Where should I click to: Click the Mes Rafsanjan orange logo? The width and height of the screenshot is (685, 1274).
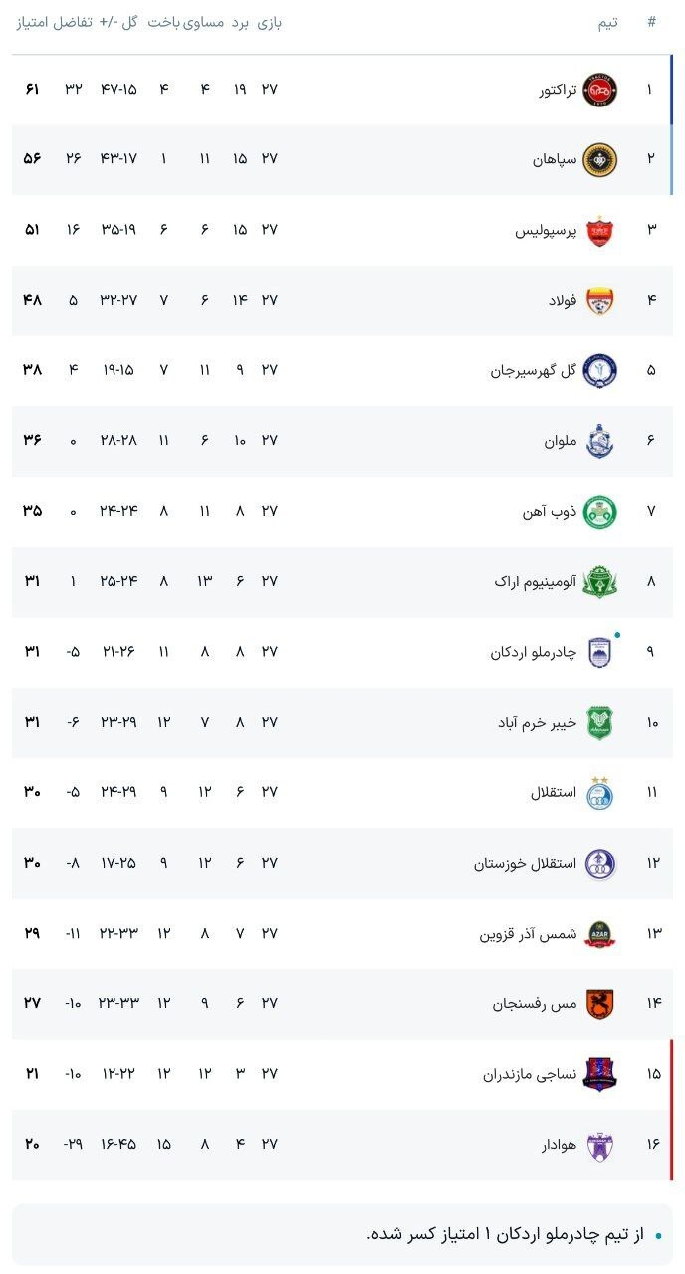click(x=599, y=1004)
